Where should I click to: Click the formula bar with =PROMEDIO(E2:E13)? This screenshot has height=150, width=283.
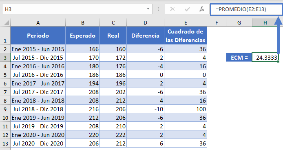[246, 9]
